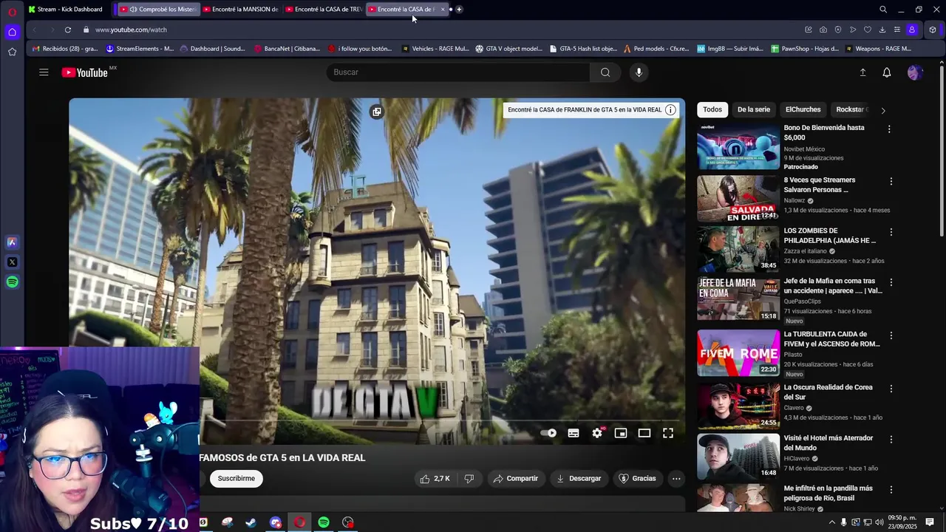The width and height of the screenshot is (946, 532).
Task: Open Opera snapshot camera icon
Action: pos(823,30)
